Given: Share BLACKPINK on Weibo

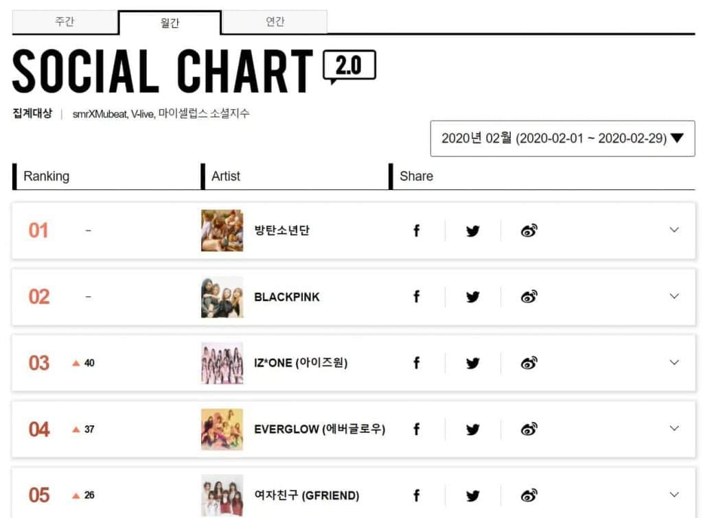Looking at the screenshot, I should click(529, 297).
